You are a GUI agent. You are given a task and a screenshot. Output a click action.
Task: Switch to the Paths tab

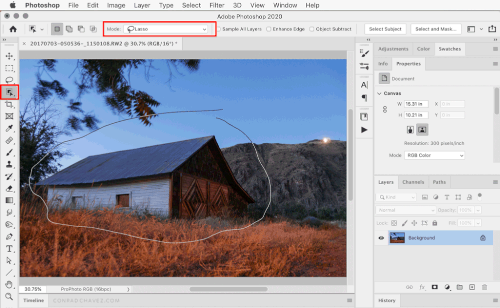(439, 182)
